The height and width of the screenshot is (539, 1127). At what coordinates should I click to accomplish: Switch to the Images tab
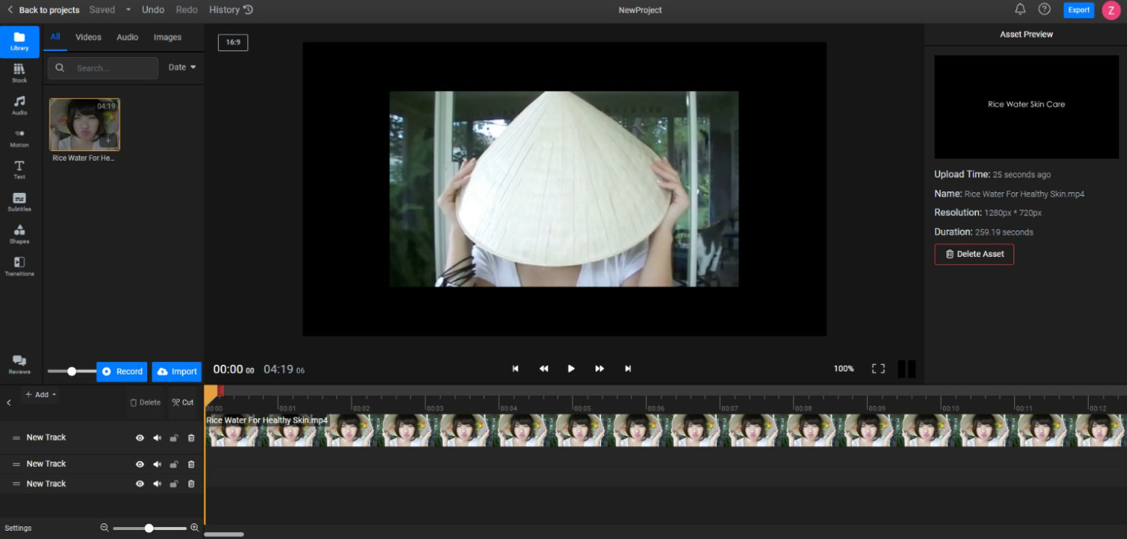tap(168, 37)
